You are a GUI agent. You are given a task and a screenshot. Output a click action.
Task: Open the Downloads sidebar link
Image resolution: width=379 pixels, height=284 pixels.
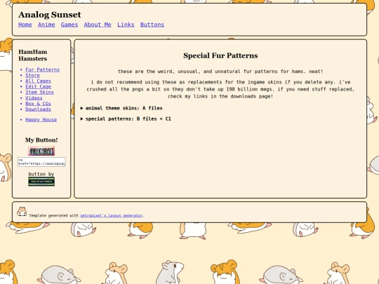coord(38,109)
